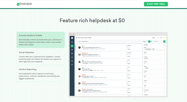The image size is (187, 102).
Task: Select the Social Helpdesk feature tab
Action: 41,57
